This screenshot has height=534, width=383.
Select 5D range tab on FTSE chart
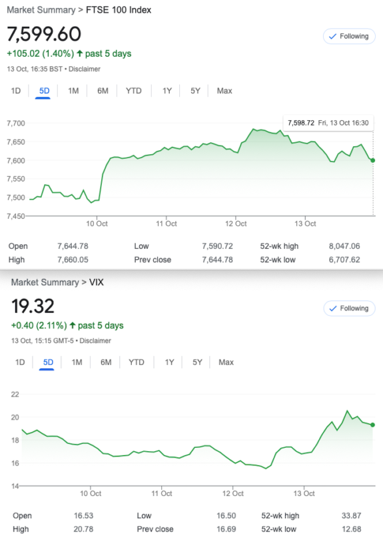tap(44, 91)
